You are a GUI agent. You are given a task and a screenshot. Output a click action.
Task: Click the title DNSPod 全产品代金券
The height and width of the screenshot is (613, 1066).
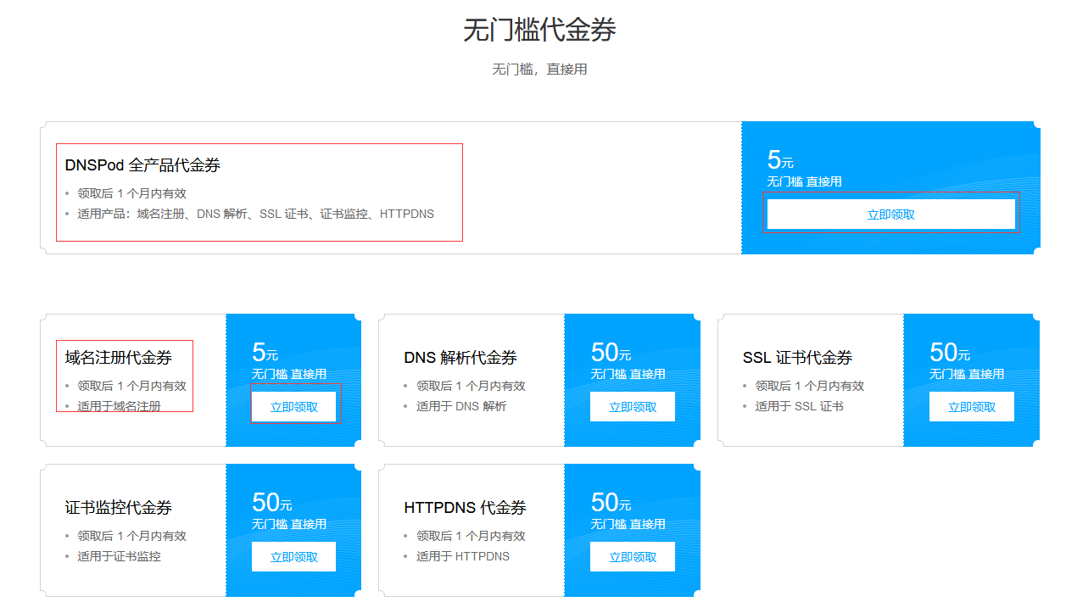142,165
